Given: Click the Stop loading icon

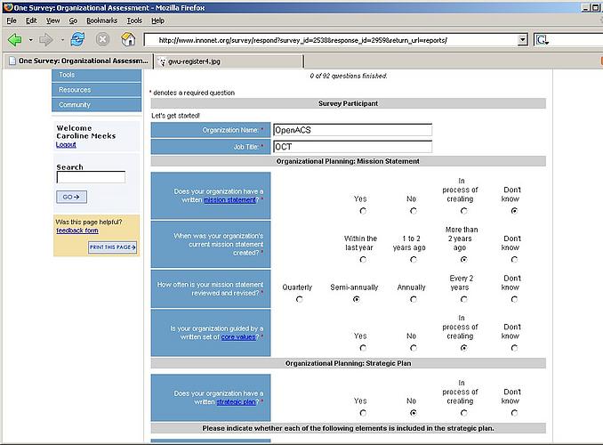Looking at the screenshot, I should (102, 40).
